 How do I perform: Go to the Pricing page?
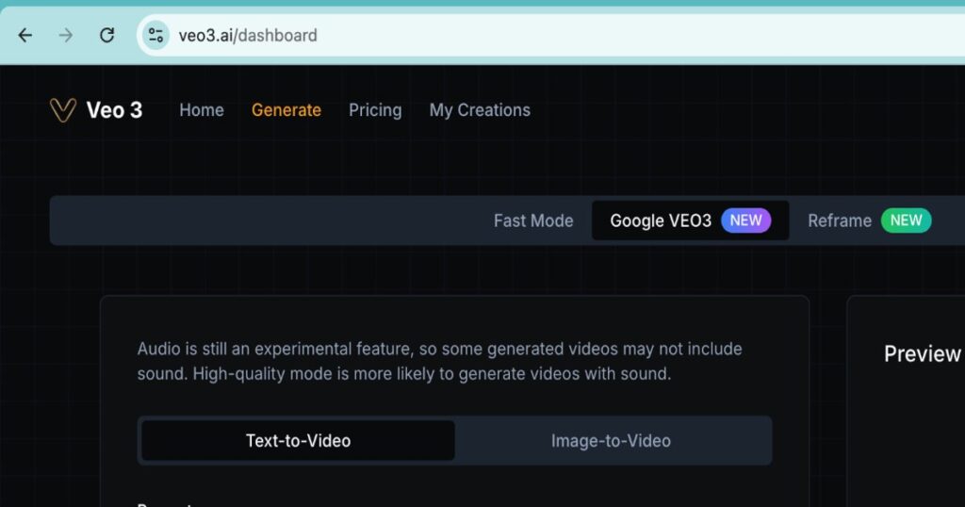[x=375, y=110]
